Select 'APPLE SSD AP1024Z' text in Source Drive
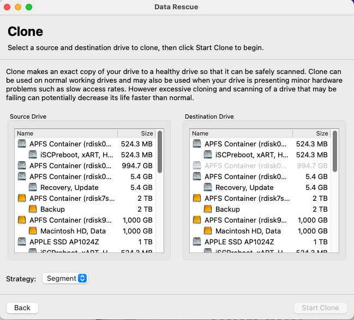Viewport: 354px width, 320px height. click(x=64, y=242)
